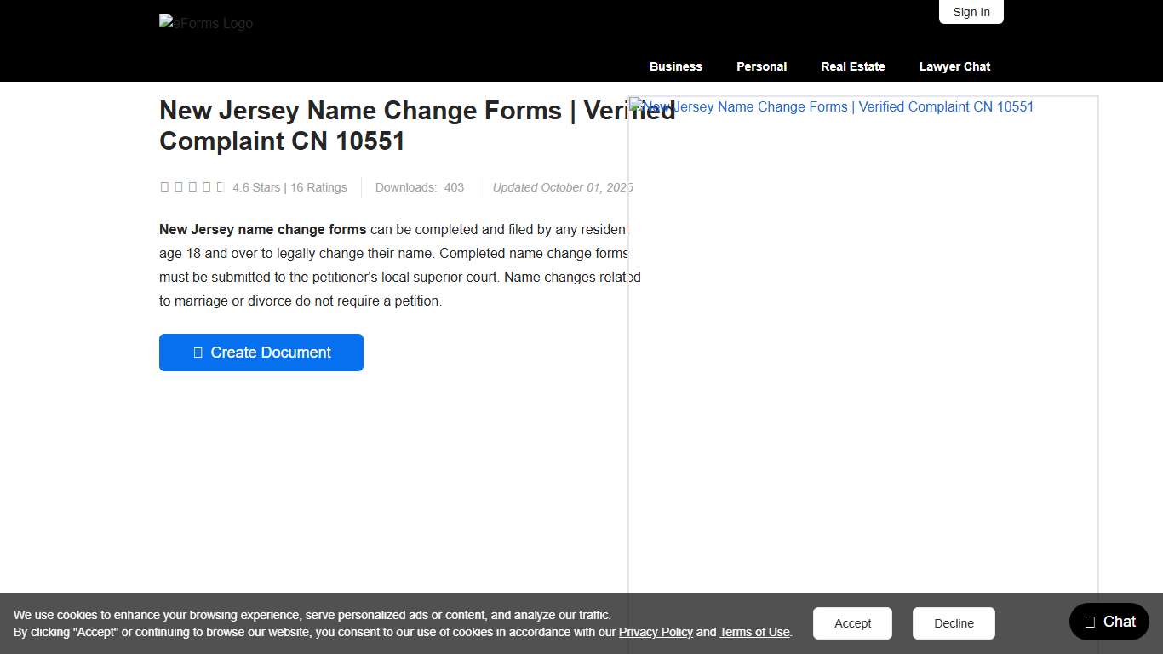Click Sign In at the top right
Screen dimensions: 1163x654
click(971, 12)
